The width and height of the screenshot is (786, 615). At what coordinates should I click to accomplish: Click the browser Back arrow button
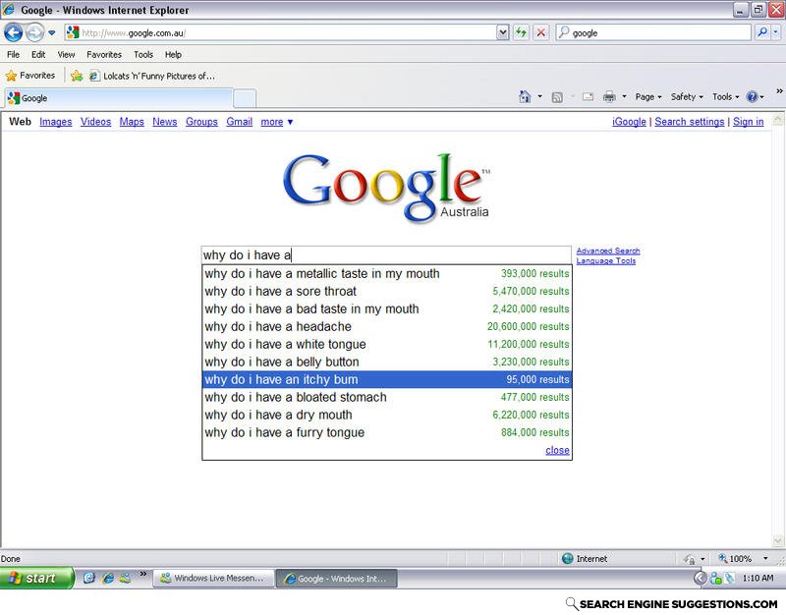coord(13,33)
